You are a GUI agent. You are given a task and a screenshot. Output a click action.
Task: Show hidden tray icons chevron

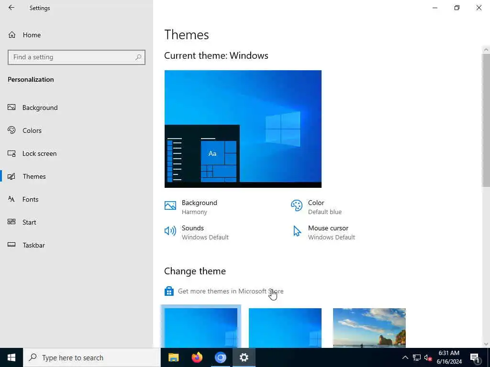[405, 357]
